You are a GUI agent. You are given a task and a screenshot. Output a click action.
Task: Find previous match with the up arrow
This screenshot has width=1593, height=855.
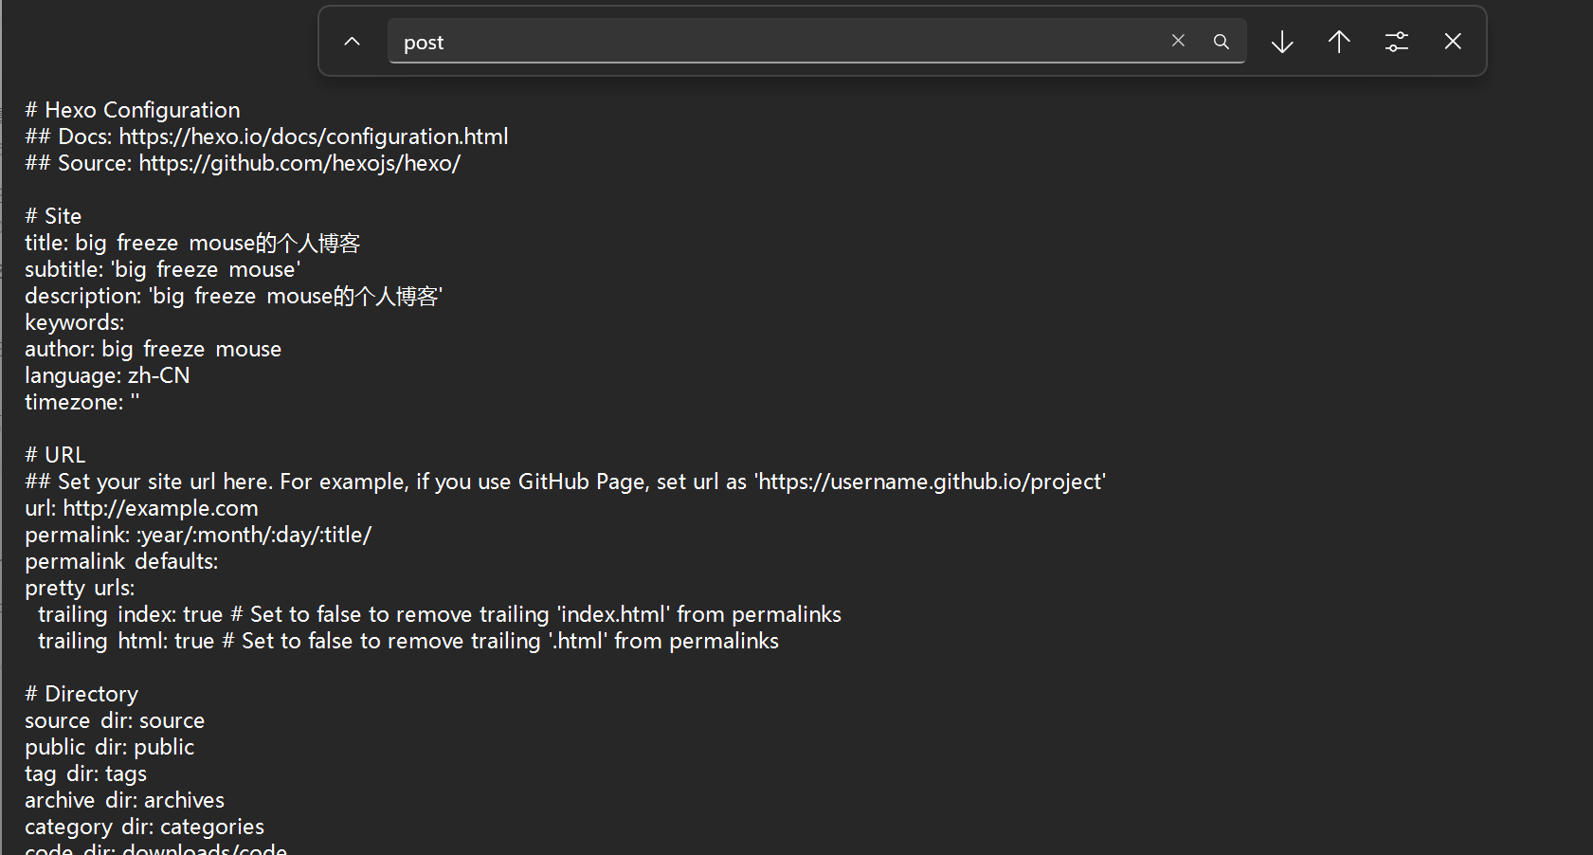[x=1339, y=42]
